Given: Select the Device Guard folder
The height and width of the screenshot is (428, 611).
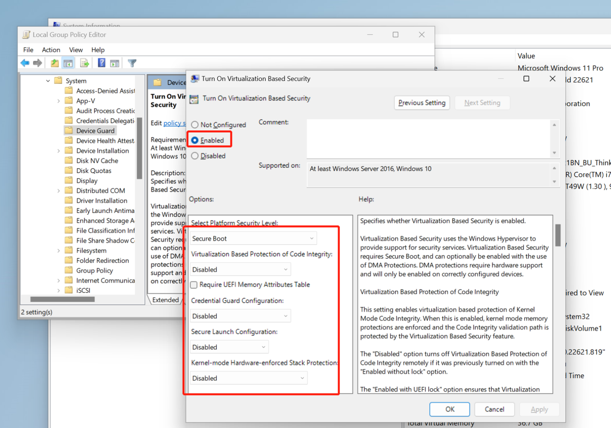Looking at the screenshot, I should pos(95,131).
